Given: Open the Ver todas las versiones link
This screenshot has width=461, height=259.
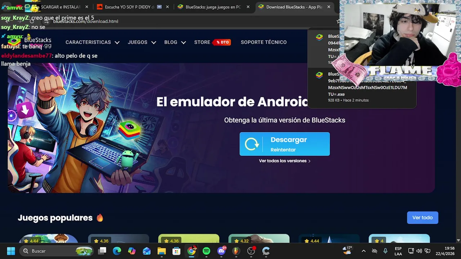Looking at the screenshot, I should click(x=285, y=161).
